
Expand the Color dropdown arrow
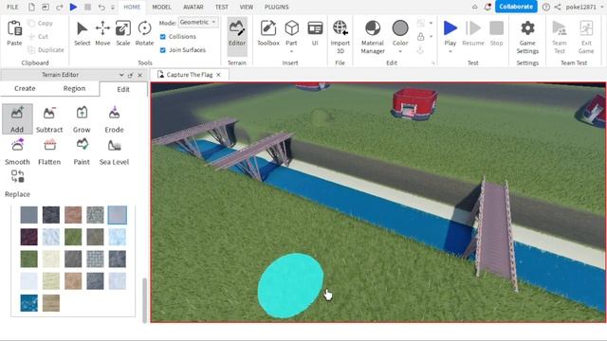coord(400,51)
